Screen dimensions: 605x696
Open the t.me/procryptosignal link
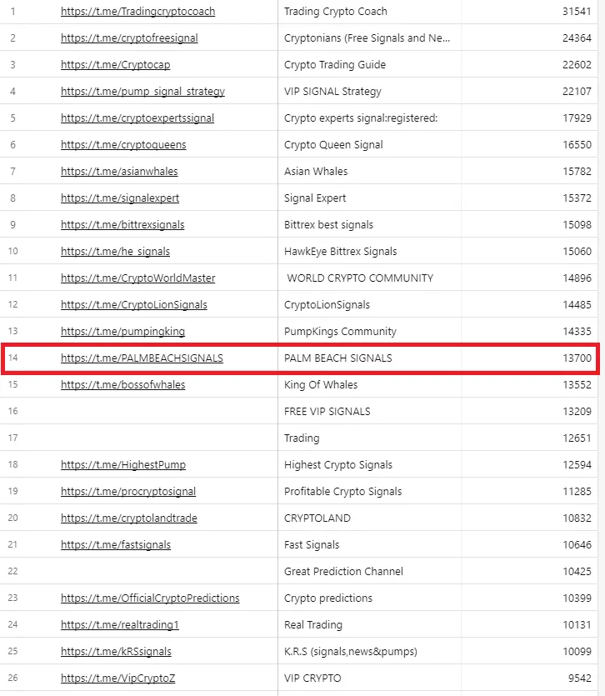(127, 491)
